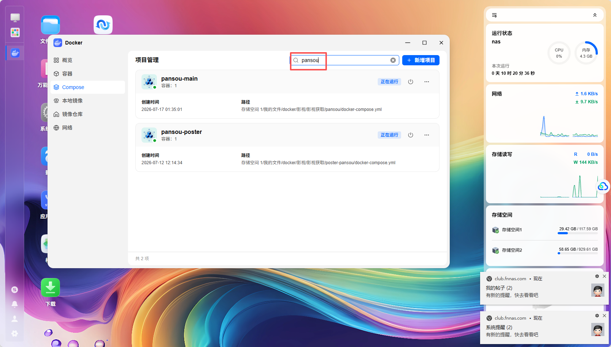Image resolution: width=611 pixels, height=347 pixels.
Task: Click the 共 2 项 item count
Action: (142, 259)
